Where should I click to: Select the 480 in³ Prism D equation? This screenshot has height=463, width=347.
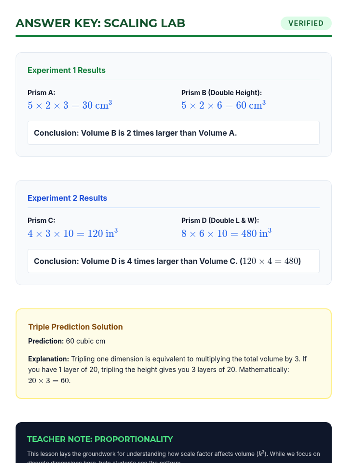click(x=226, y=233)
